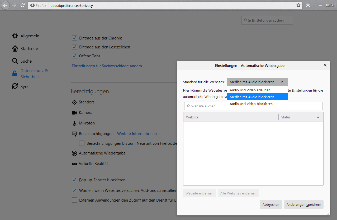Screen dimensions: 337x220
Task: Select Audio und Video erlauben option
Action: pos(250,90)
